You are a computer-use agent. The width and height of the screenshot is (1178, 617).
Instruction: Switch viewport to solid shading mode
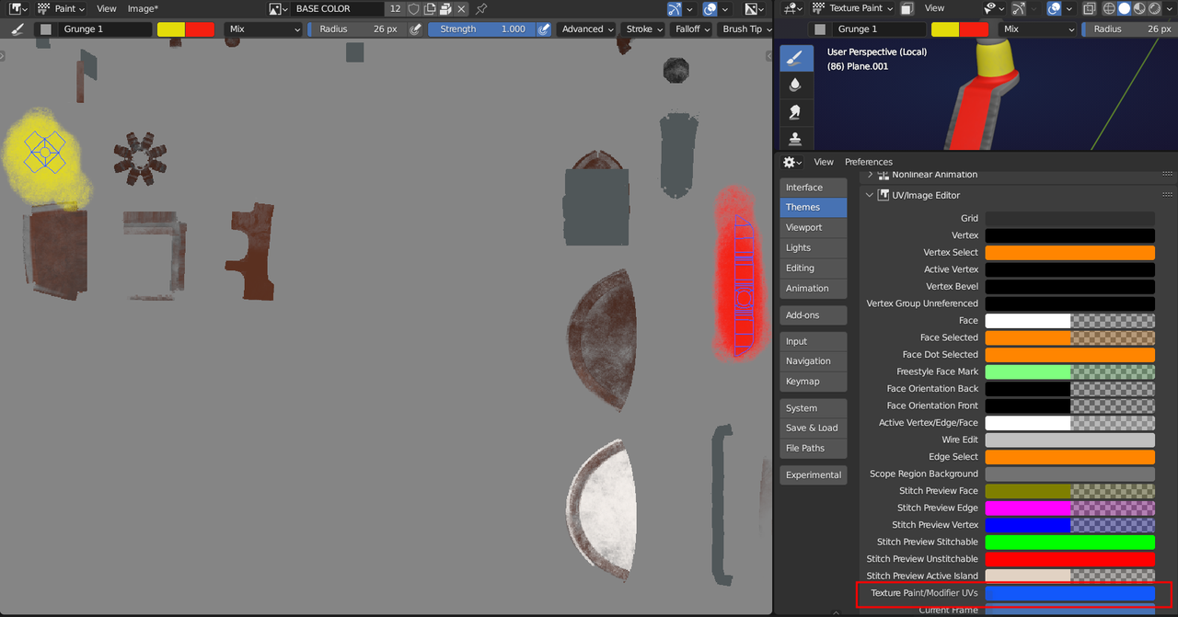pyautogui.click(x=1125, y=8)
